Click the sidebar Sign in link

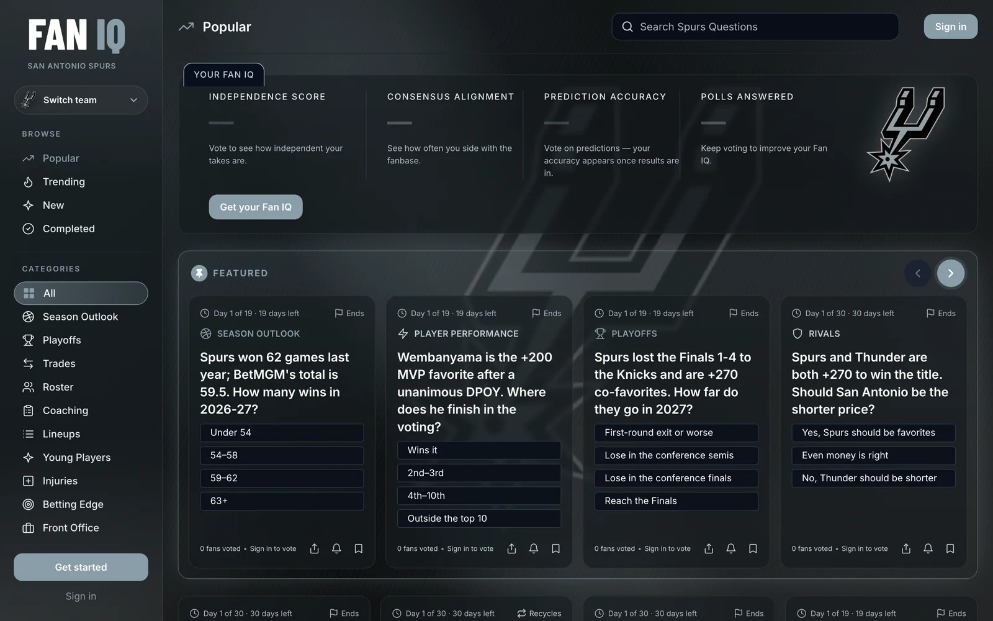81,596
